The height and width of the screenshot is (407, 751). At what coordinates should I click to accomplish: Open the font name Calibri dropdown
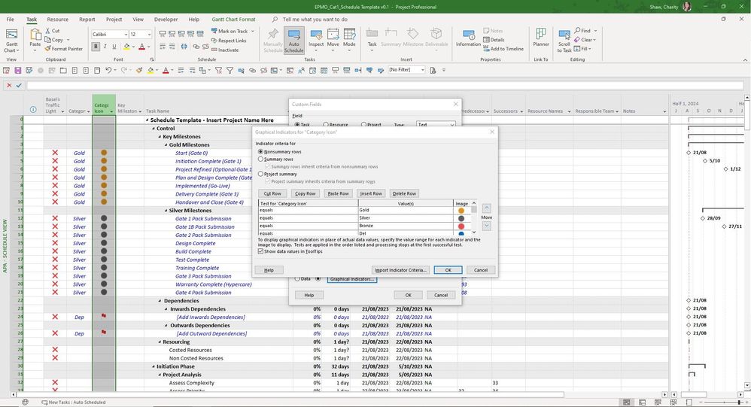(126, 35)
